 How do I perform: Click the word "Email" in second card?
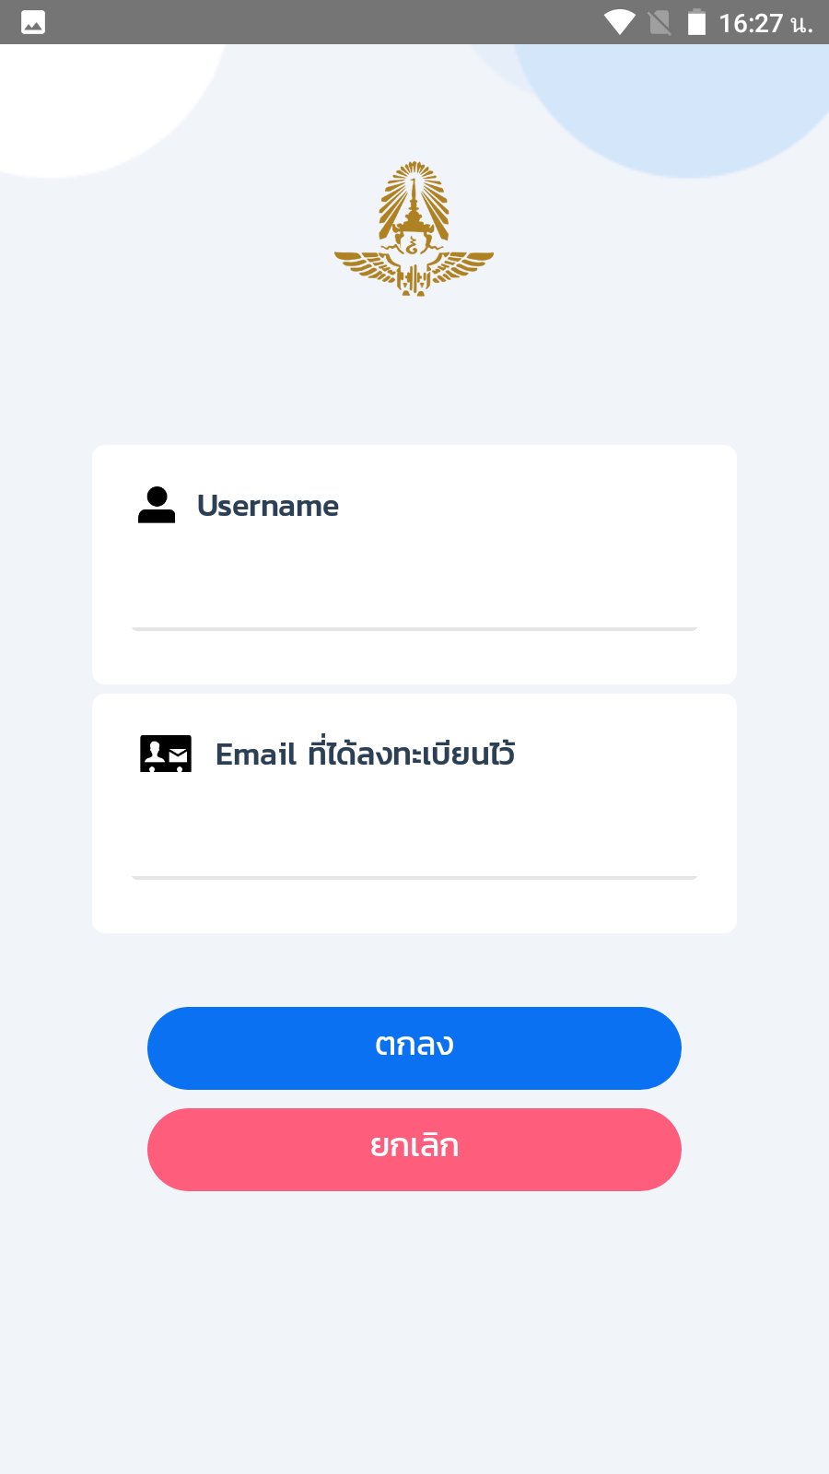click(255, 755)
